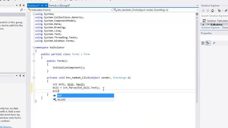Select the Solution 'Kalkulator' node
Image resolution: width=228 pixels, height=128 pixels.
217,21
